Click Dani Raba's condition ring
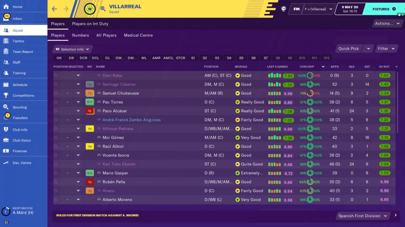The height and width of the screenshot is (227, 405). [x=310, y=76]
